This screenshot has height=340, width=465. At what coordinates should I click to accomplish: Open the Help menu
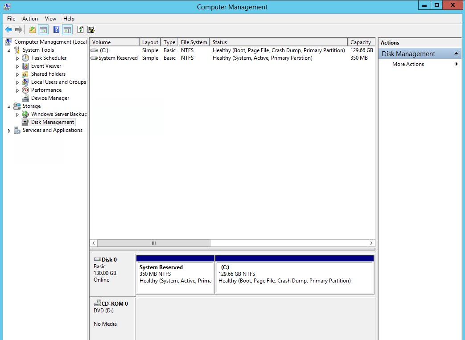tap(69, 18)
